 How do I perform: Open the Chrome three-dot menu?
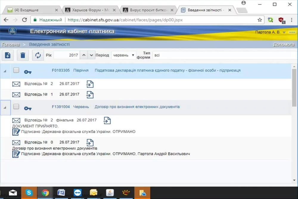291,20
